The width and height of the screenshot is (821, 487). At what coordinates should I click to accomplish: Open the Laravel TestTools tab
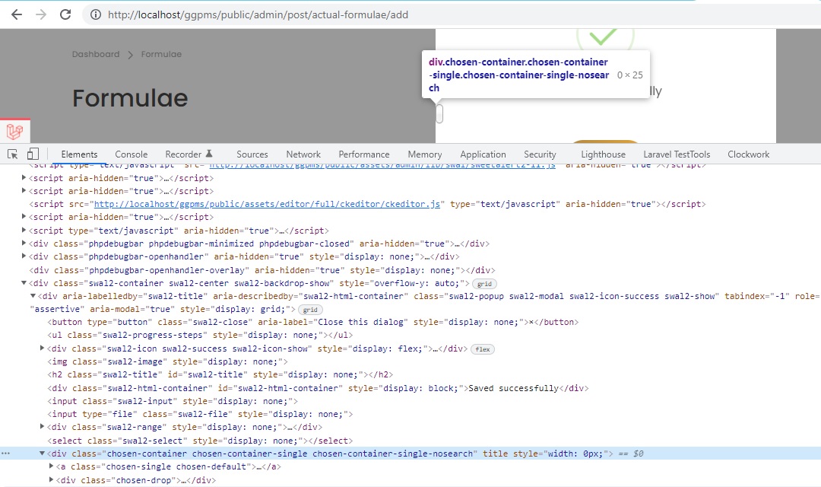click(x=677, y=154)
